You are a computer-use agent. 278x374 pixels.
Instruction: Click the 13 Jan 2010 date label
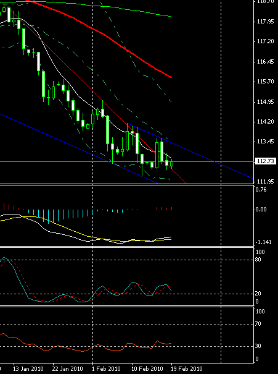click(27, 369)
